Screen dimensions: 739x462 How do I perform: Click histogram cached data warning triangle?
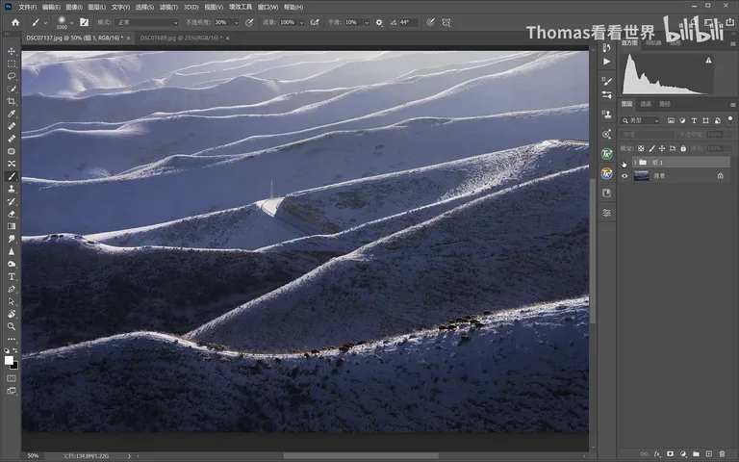[708, 61]
